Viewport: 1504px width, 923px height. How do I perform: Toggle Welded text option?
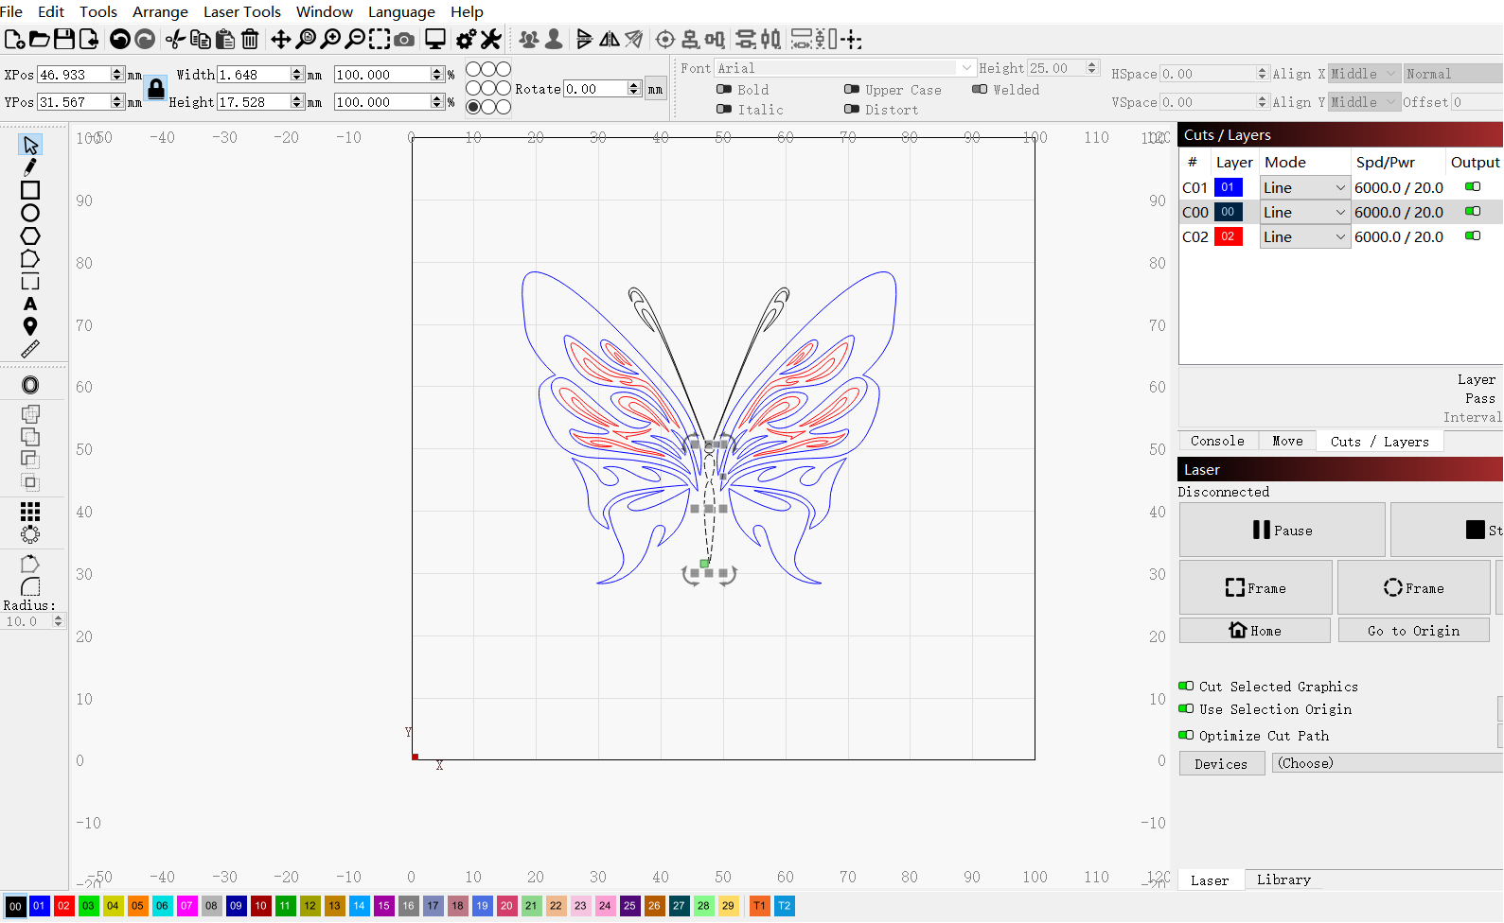[980, 90]
